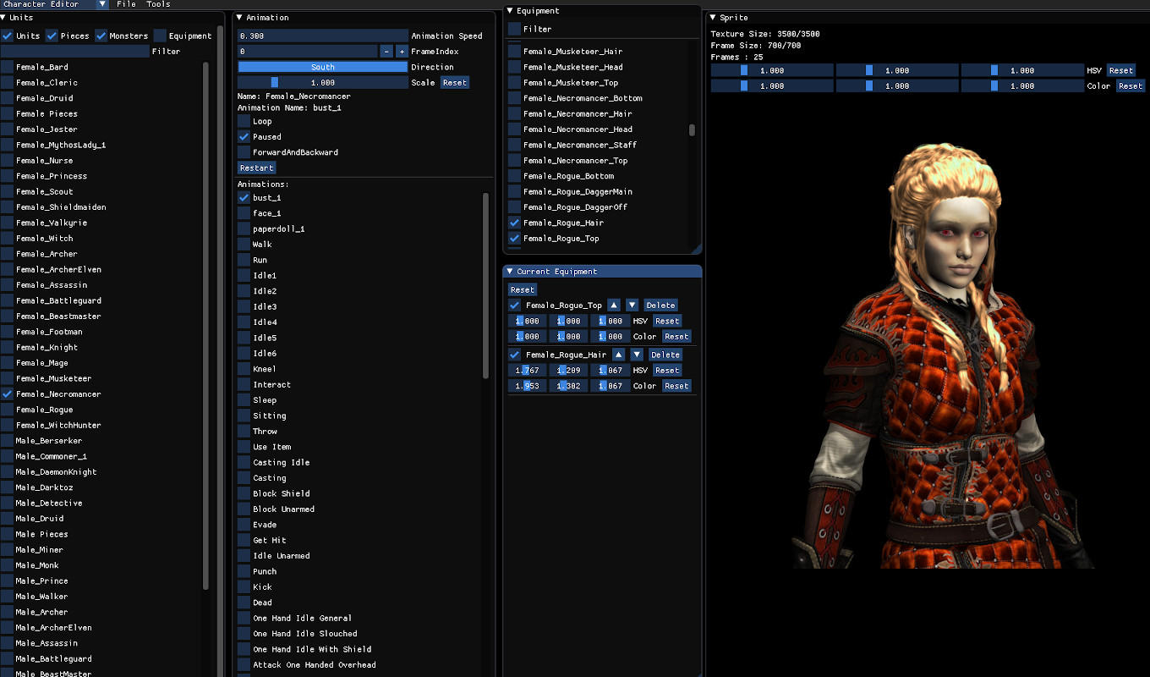
Task: Select the Run animation
Action: pyautogui.click(x=260, y=260)
